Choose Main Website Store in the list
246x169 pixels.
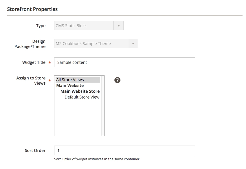[80, 91]
